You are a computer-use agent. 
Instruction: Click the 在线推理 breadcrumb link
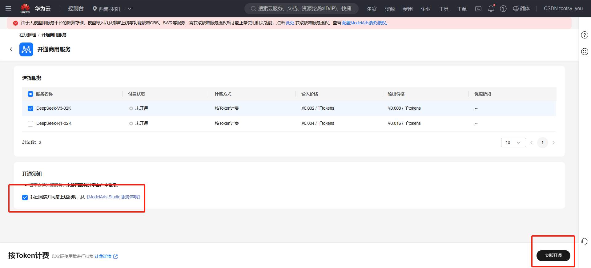tap(28, 35)
